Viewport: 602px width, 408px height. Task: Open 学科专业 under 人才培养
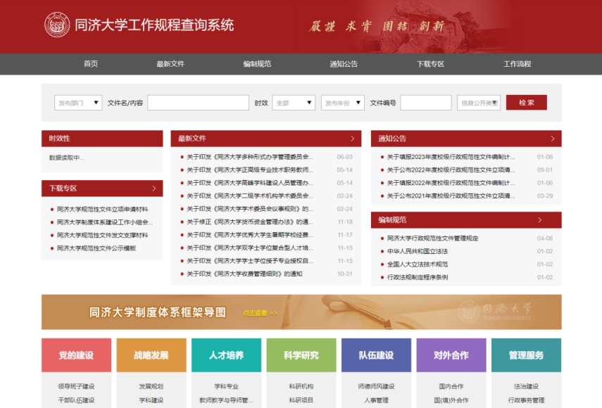click(x=227, y=386)
